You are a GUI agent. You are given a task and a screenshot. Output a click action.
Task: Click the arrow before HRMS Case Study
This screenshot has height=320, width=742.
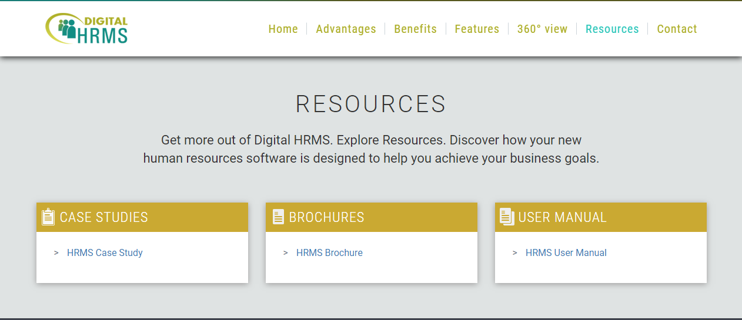[56, 252]
